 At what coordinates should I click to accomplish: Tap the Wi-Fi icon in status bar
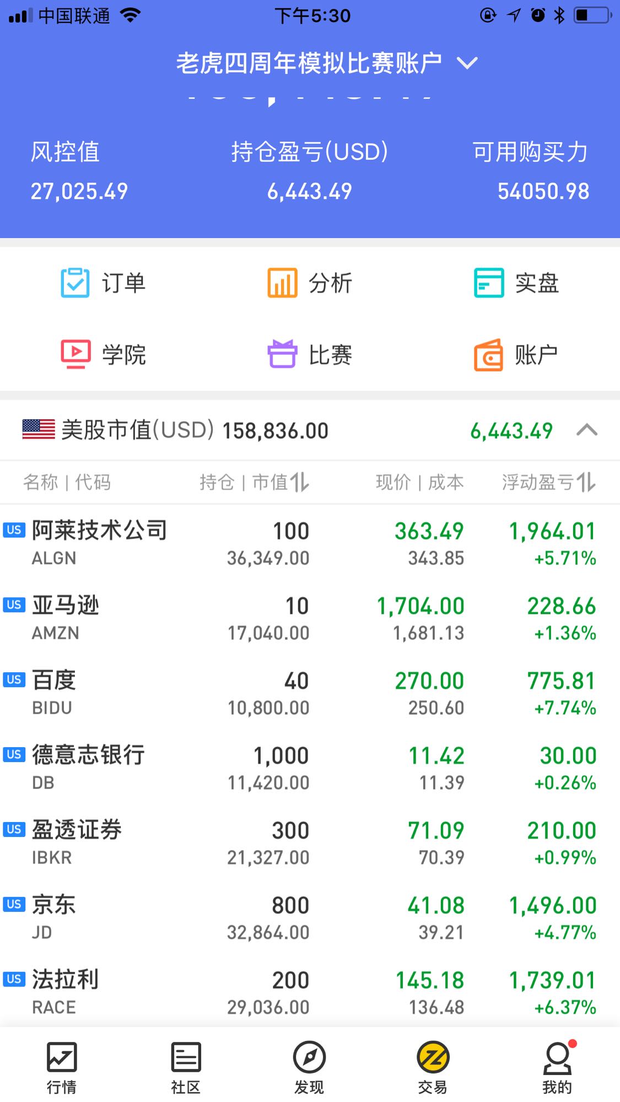[130, 15]
